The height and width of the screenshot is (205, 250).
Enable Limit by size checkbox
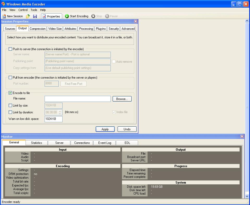point(10,106)
